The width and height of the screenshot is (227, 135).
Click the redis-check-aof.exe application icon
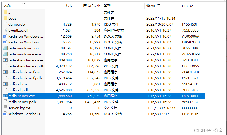(x=5, y=72)
